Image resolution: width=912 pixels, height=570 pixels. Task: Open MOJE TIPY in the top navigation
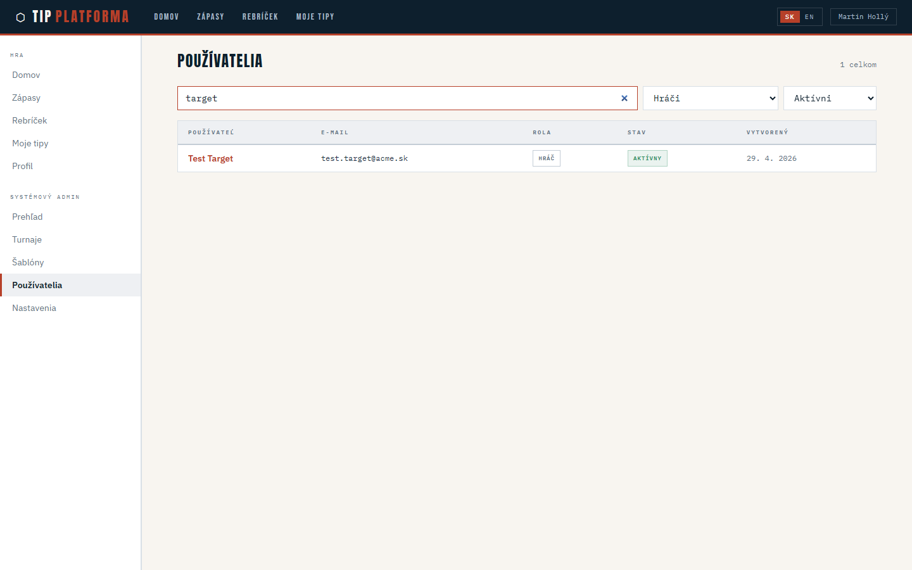pos(315,16)
